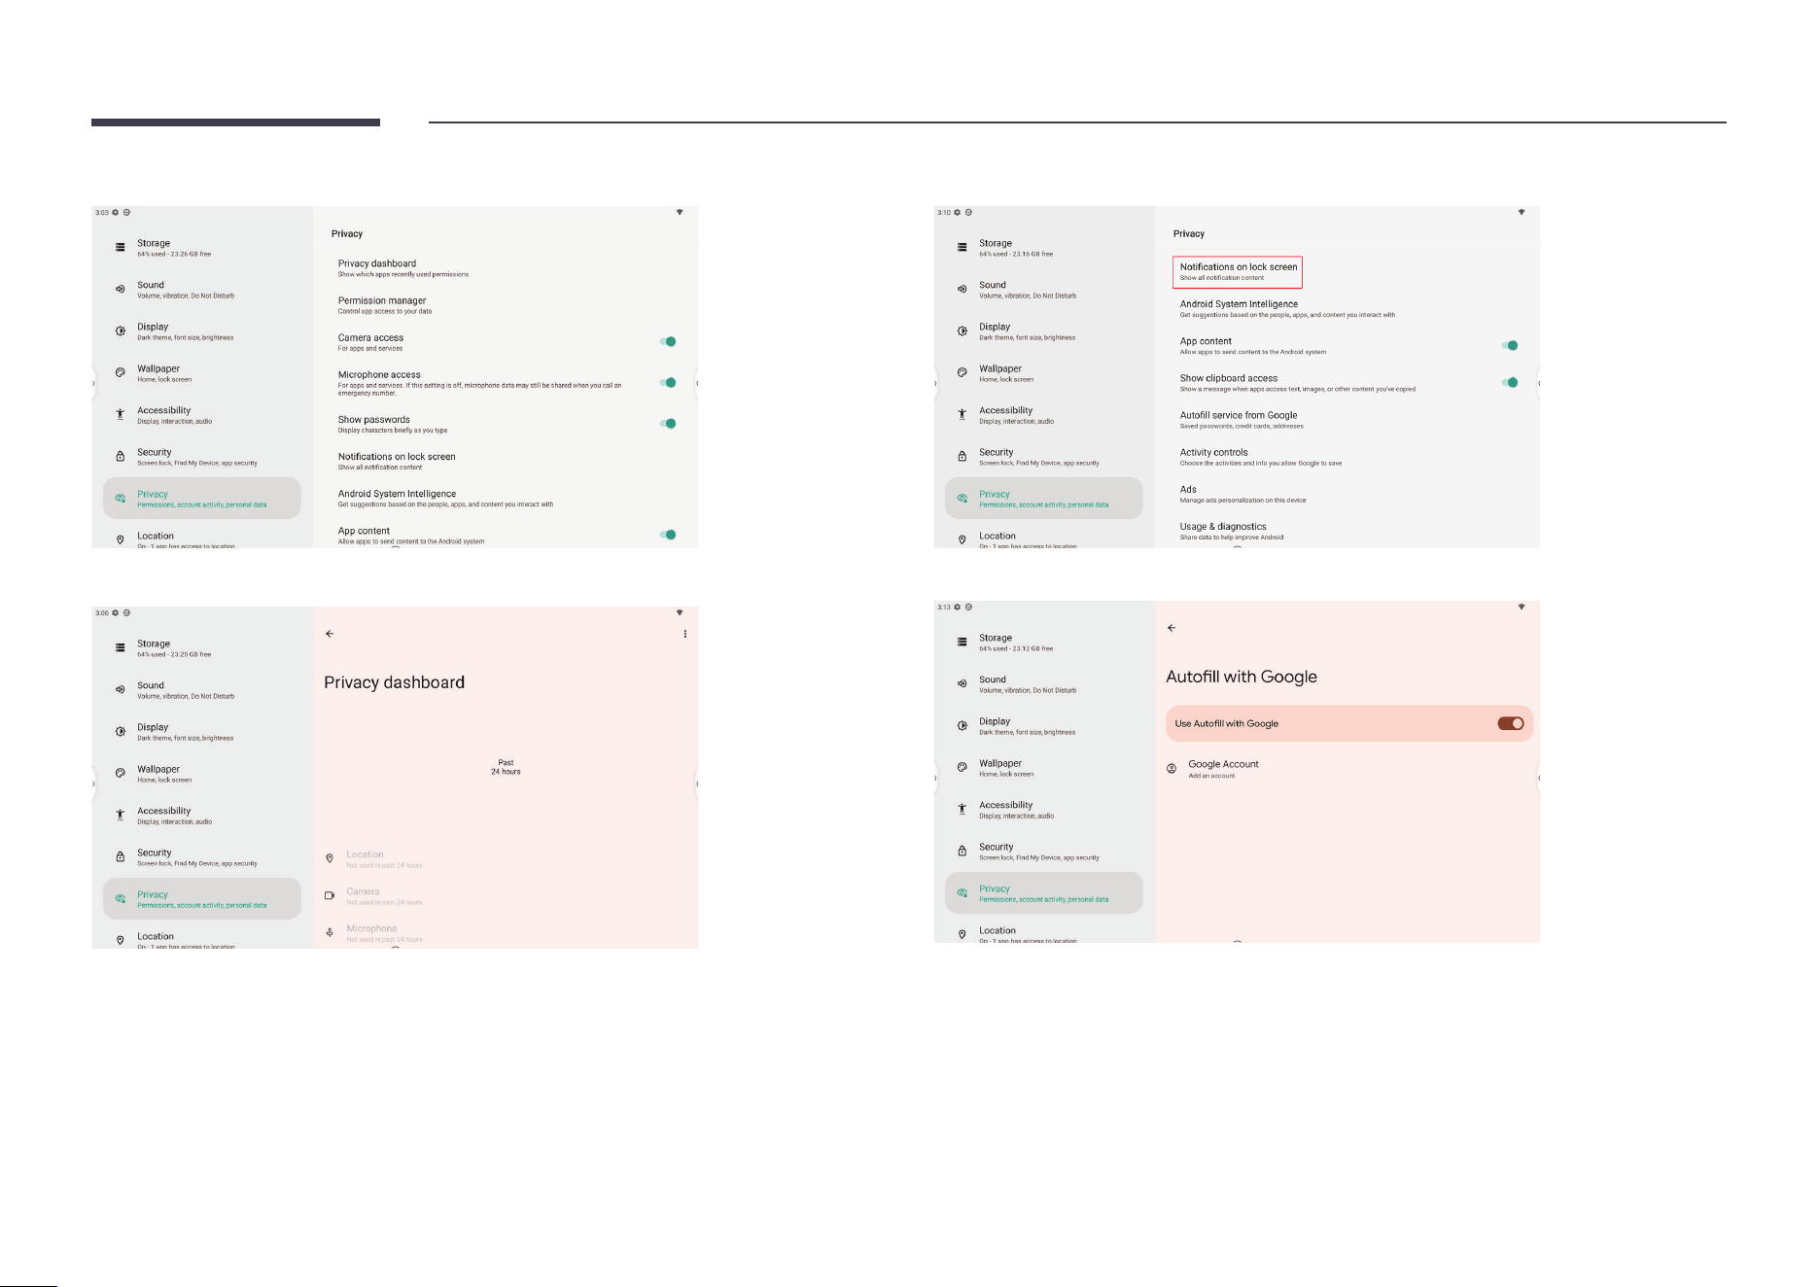
Task: Select Privacy sidebar row in the Autofill screenshot
Action: [1044, 893]
